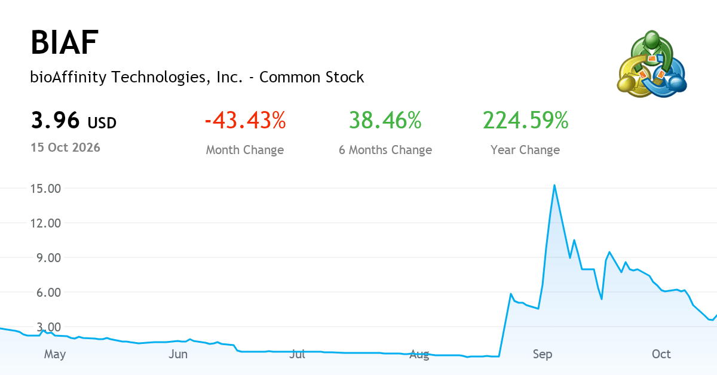Screen dimensions: 717x375
Task: Click the 15 Oct 2026 date label
Action: pos(66,147)
